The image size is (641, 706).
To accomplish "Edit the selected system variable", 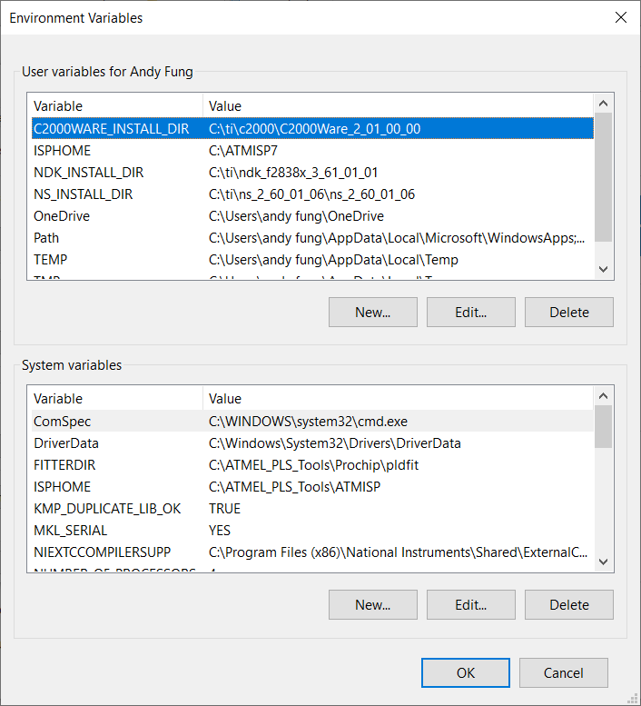I will 471,604.
